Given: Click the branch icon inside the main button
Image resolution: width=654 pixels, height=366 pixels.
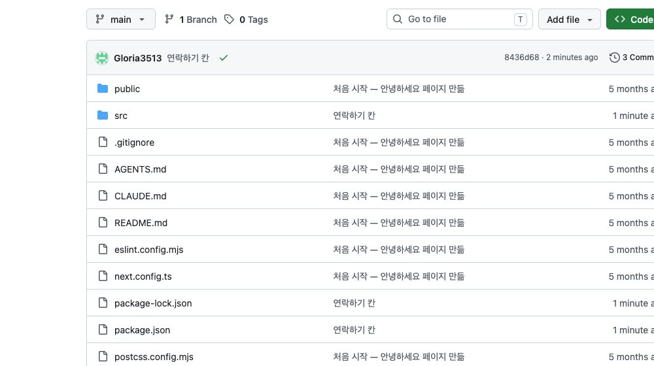Looking at the screenshot, I should [x=99, y=19].
